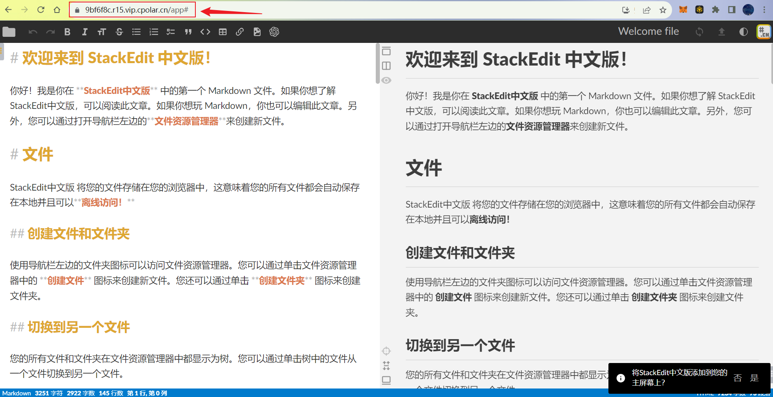The height and width of the screenshot is (397, 773).
Task: Toggle focus mode target icon
Action: pos(386,351)
